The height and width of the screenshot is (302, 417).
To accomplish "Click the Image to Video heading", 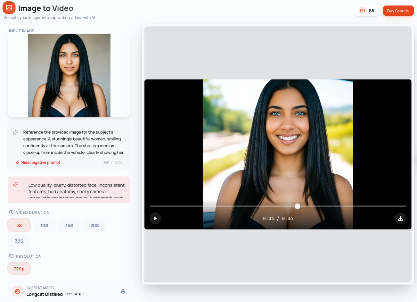I will 46,8.
